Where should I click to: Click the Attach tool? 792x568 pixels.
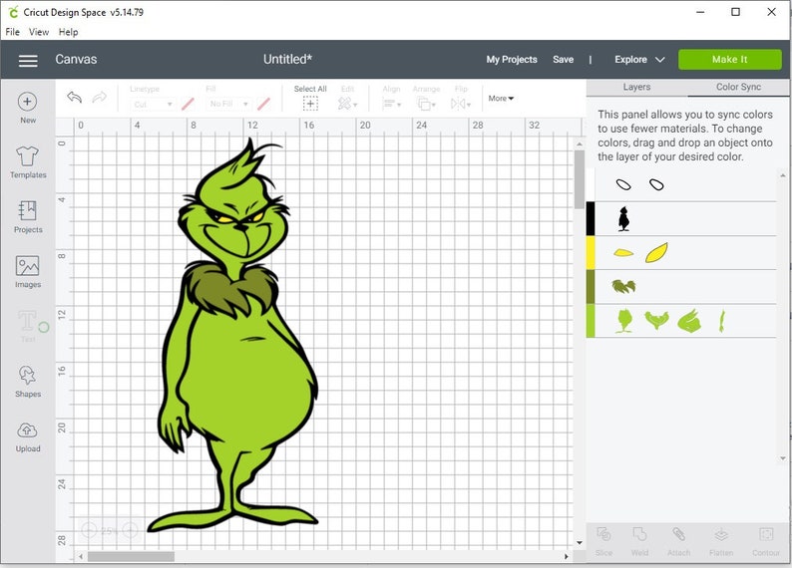click(x=678, y=542)
